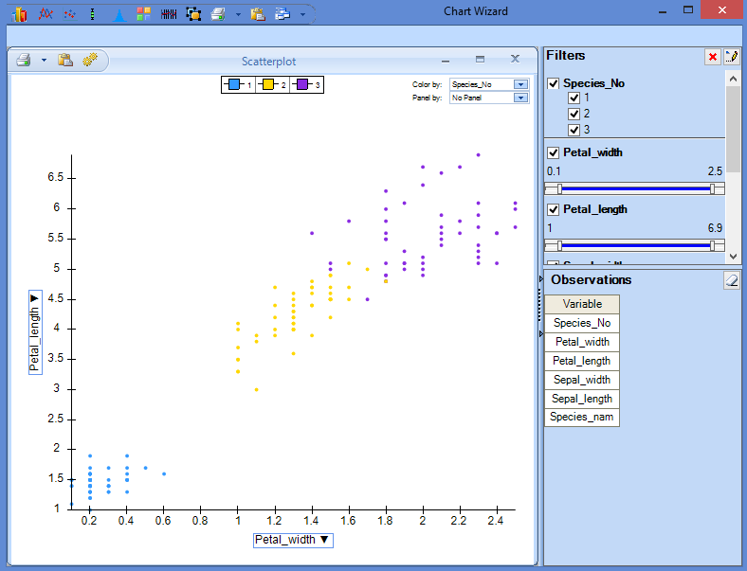Click the blue histogram distribution icon
The width and height of the screenshot is (747, 571).
118,13
